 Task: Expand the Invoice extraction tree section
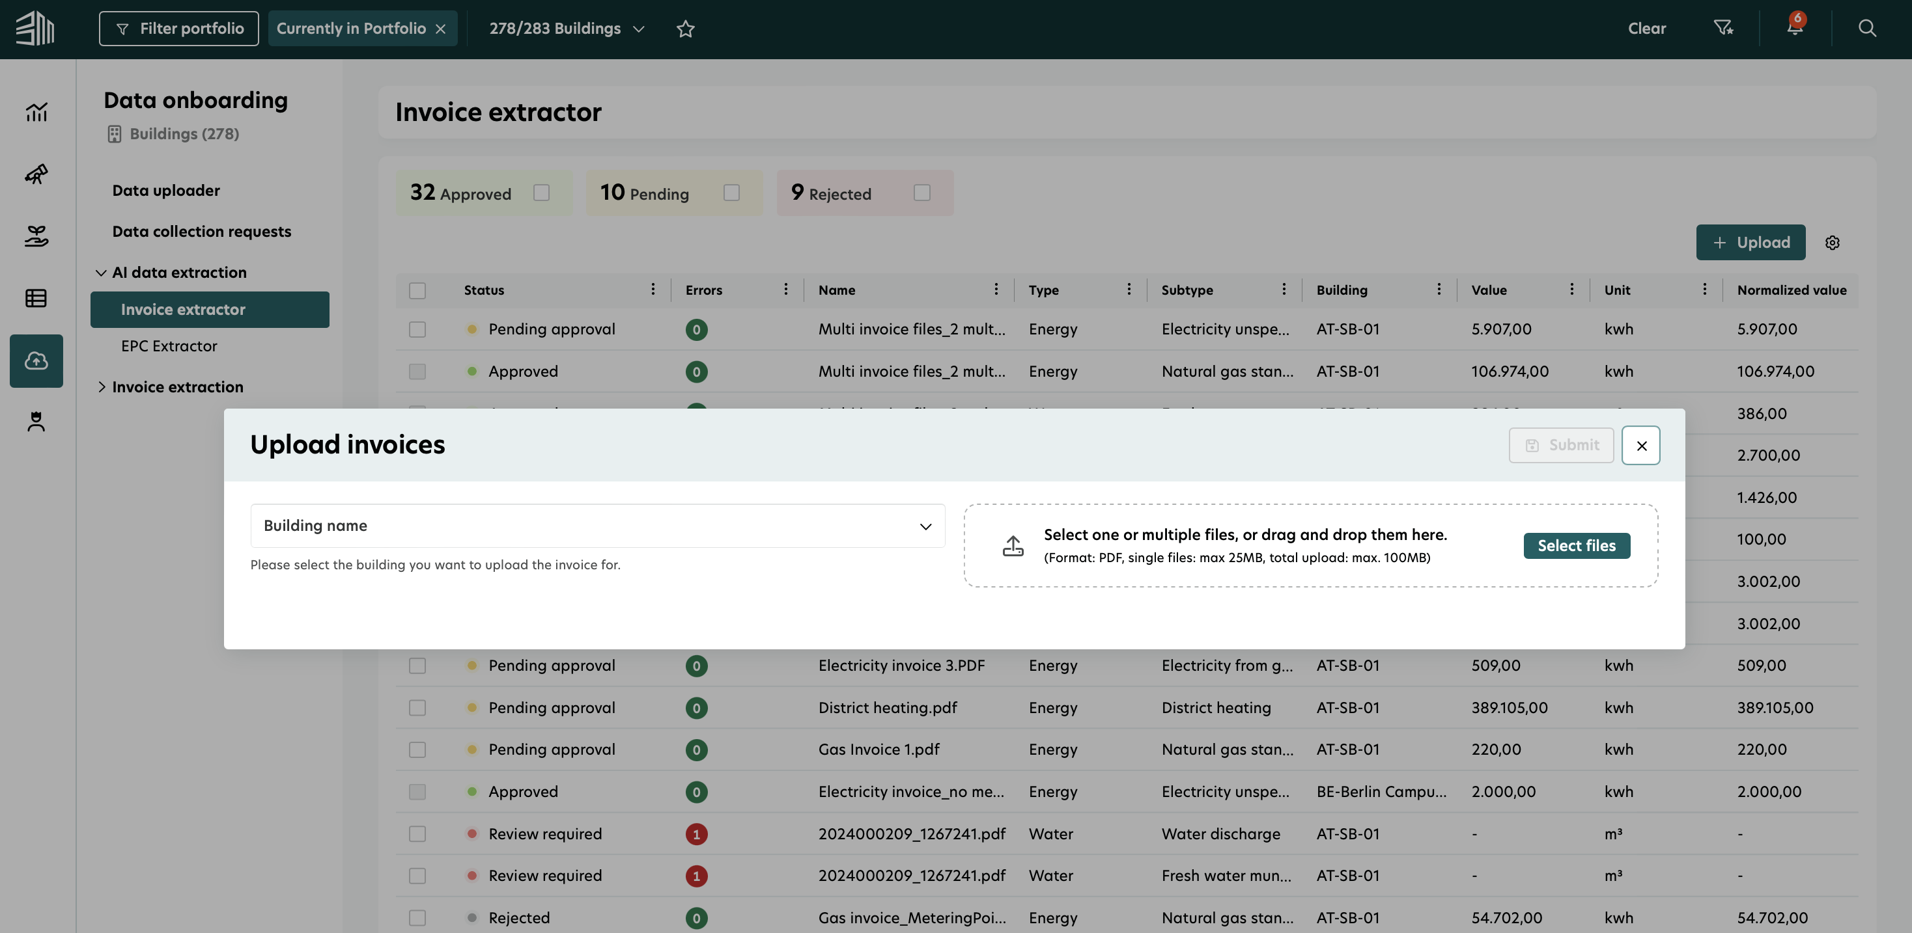(x=102, y=387)
